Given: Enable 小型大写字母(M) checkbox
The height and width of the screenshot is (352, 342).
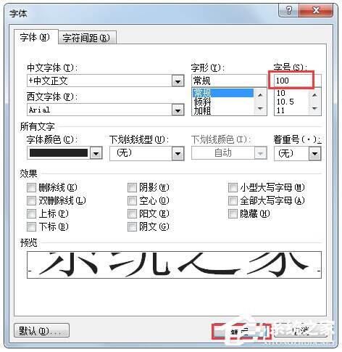Looking at the screenshot, I should [233, 187].
